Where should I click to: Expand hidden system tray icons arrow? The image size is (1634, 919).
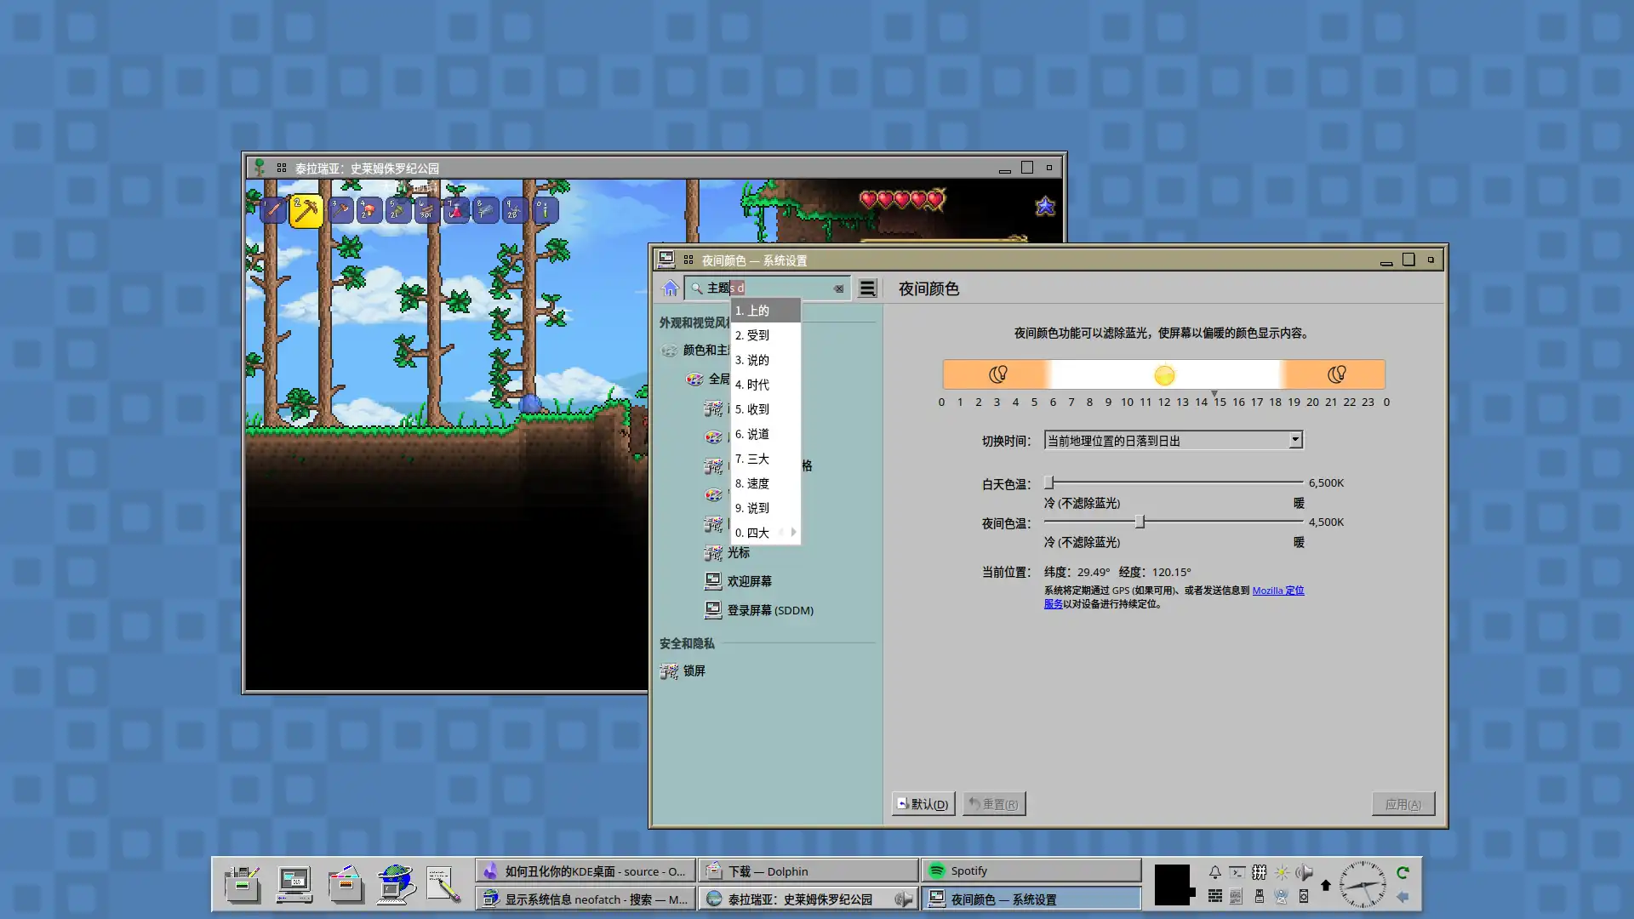[1325, 885]
